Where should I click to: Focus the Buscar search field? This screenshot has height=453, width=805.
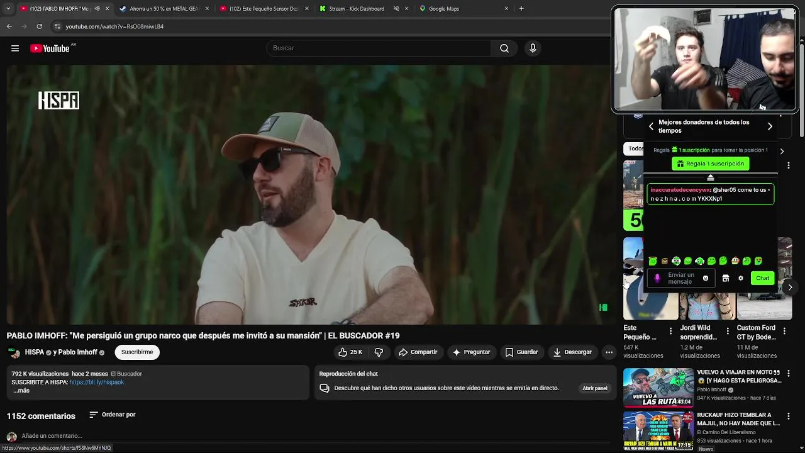(379, 48)
